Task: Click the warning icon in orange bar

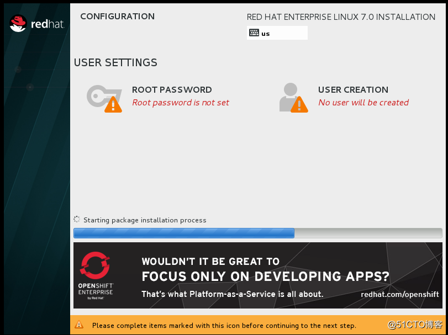Action: click(79, 325)
